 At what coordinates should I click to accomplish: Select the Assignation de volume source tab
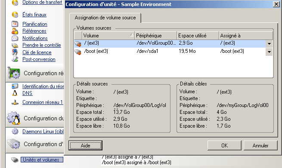click(105, 18)
